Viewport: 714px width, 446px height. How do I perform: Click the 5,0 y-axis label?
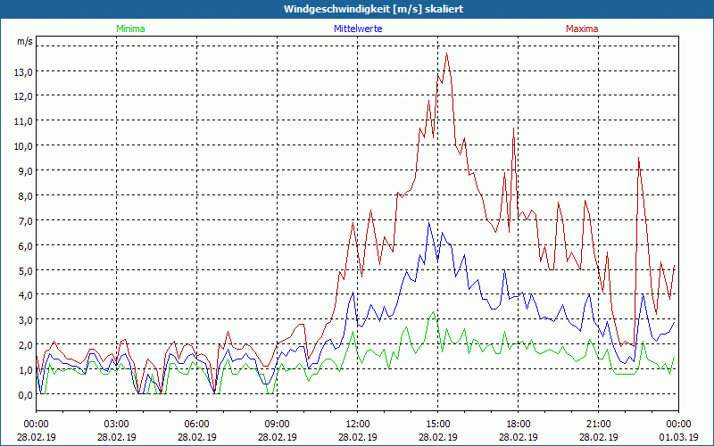point(24,270)
